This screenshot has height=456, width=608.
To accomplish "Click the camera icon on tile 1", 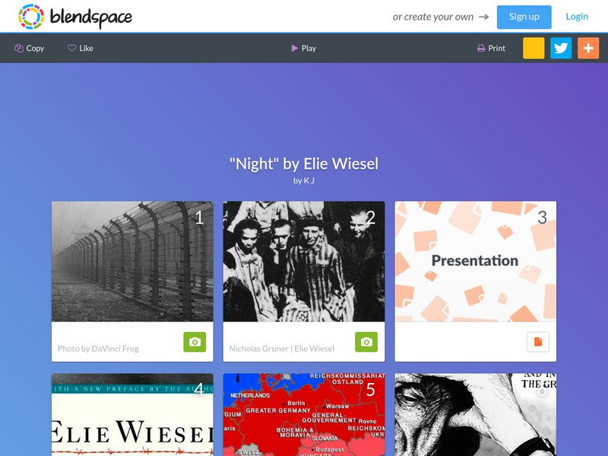I will (x=195, y=341).
